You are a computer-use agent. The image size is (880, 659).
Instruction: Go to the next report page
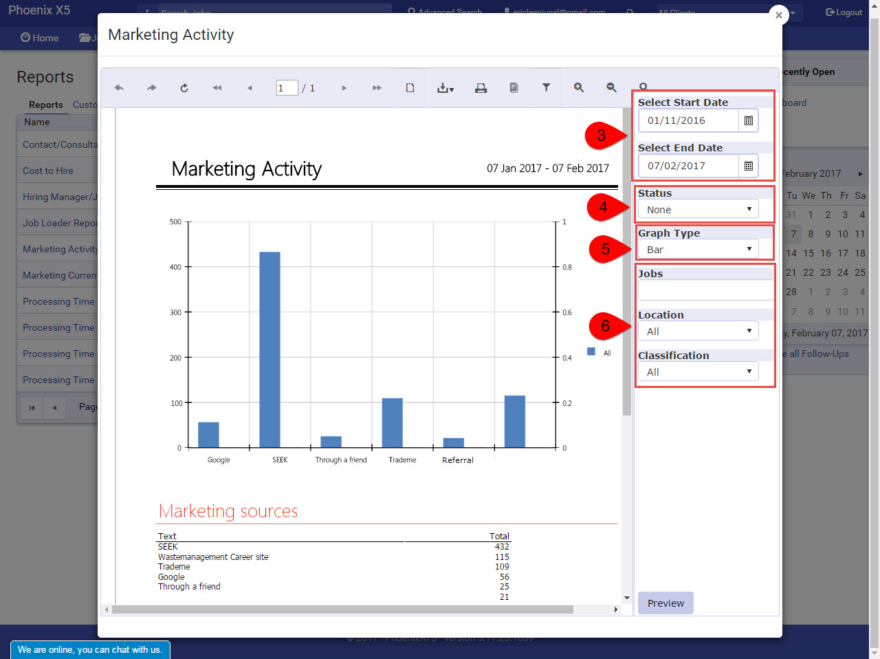[344, 88]
